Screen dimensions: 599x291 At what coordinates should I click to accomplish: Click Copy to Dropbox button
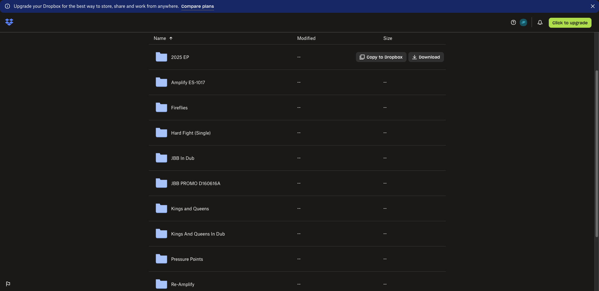pyautogui.click(x=381, y=57)
